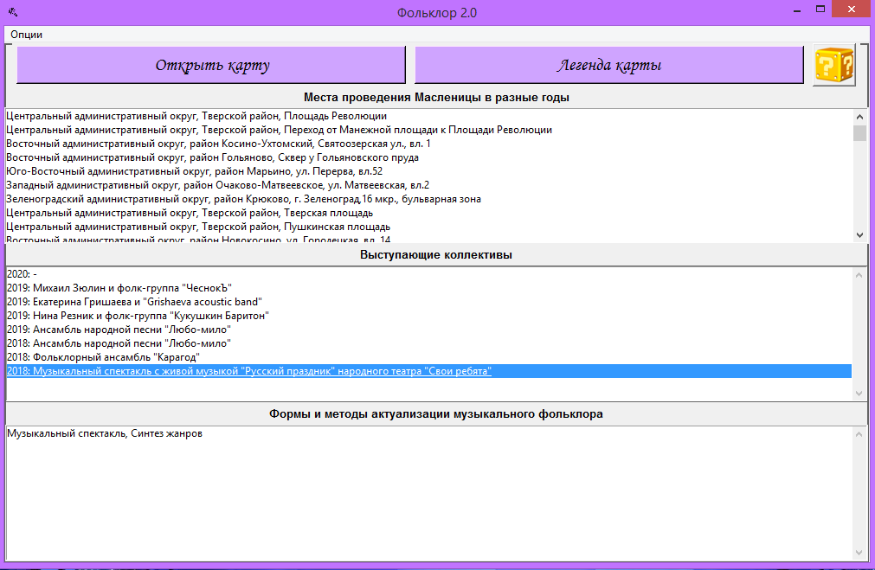Select the Переход от Манежной площади row
Viewport: 875px width, 570px height.
click(428, 130)
